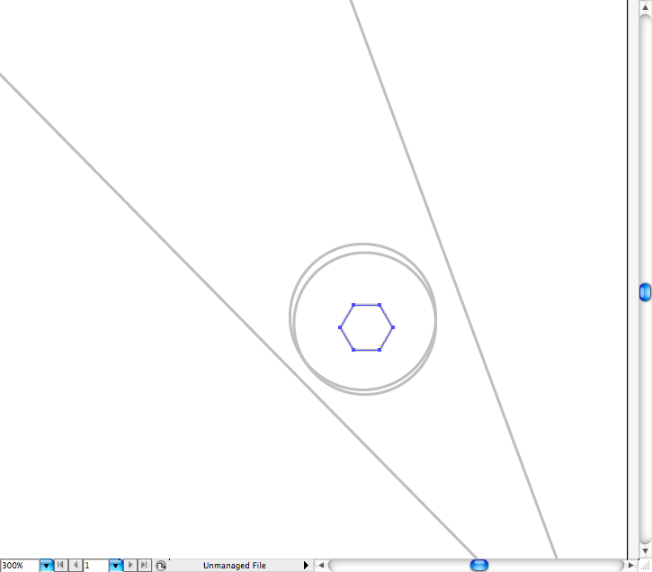Image resolution: width=652 pixels, height=572 pixels.
Task: Select the hexagon's leftmost anchor point
Action: (340, 327)
